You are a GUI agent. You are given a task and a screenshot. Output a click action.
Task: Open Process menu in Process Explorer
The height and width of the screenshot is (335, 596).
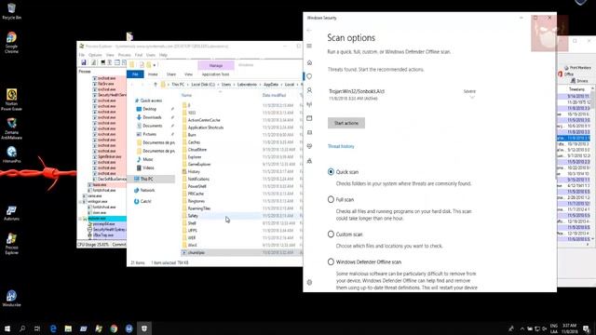[124, 55]
